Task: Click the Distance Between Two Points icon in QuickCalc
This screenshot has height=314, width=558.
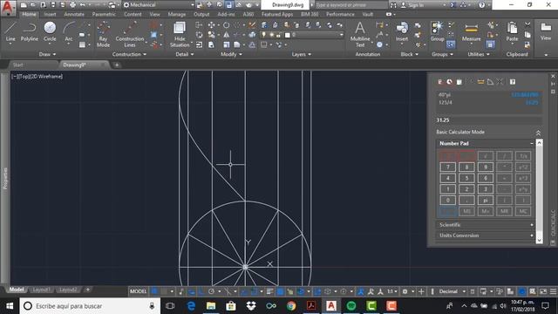Action: pos(480,82)
